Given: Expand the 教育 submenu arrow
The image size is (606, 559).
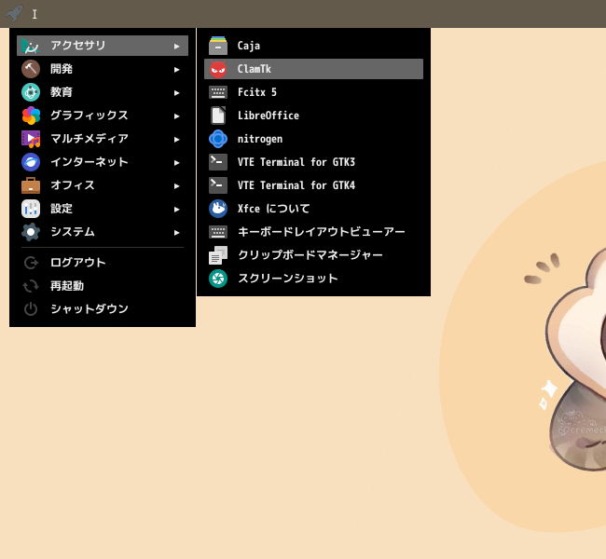Looking at the screenshot, I should (176, 93).
